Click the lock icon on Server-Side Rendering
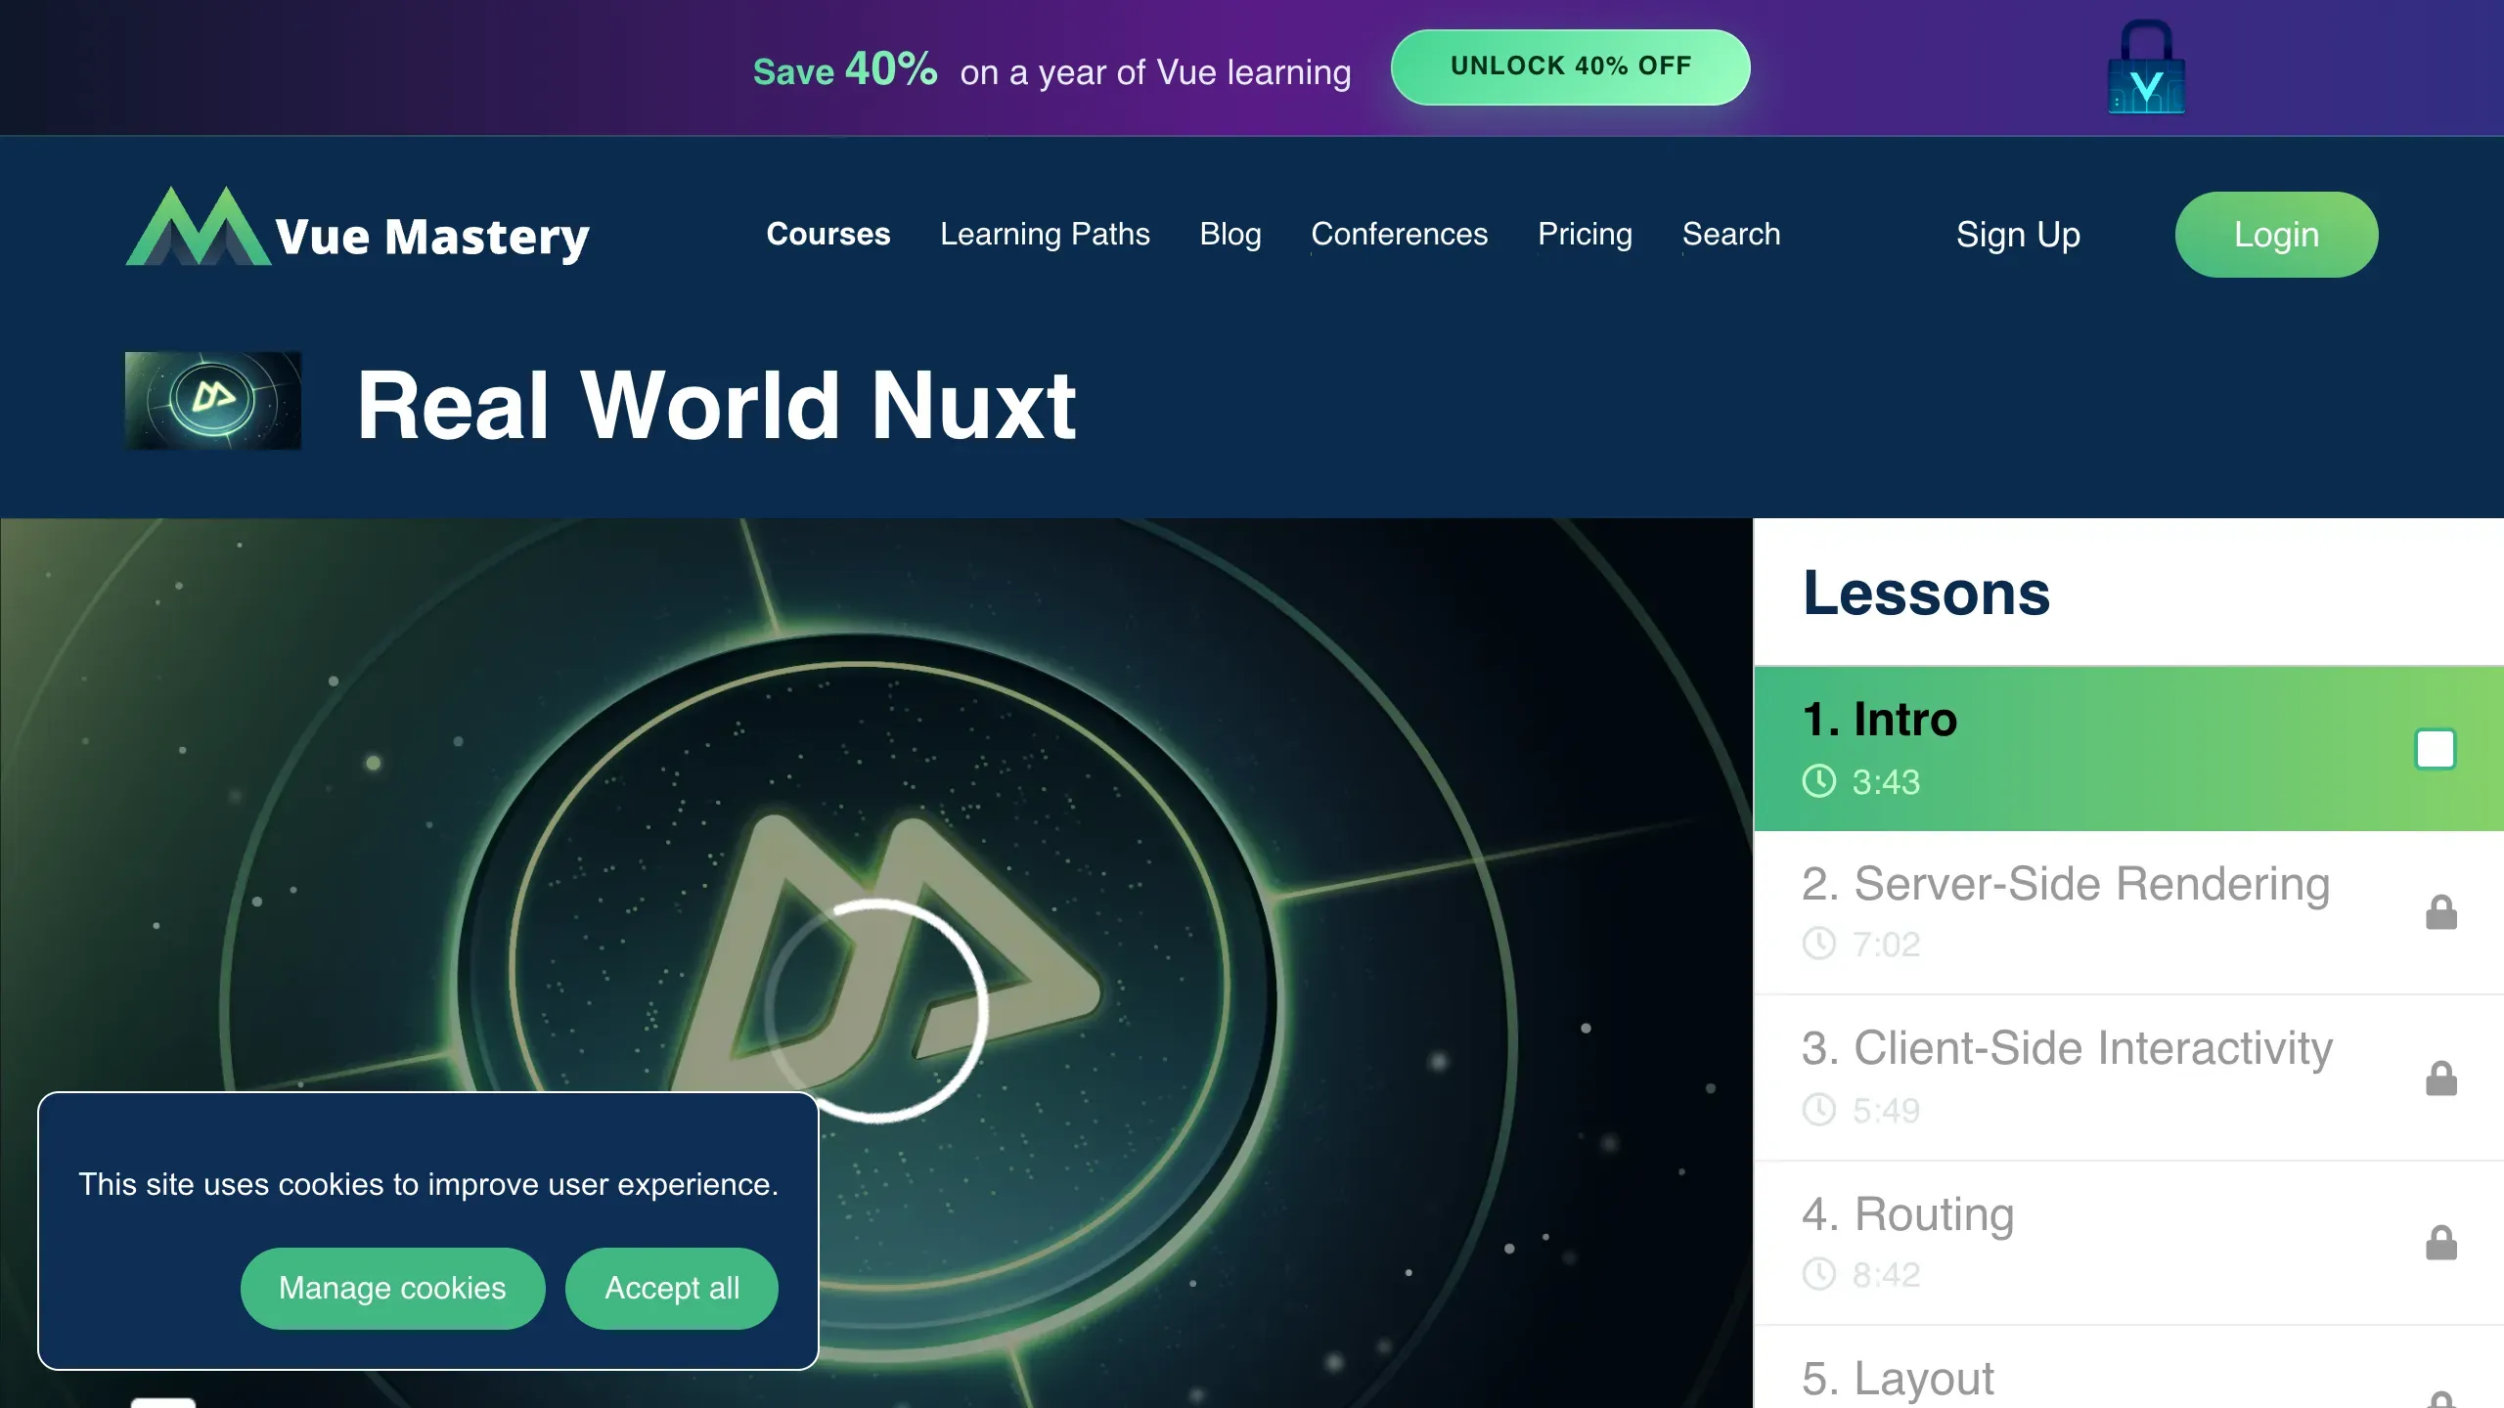This screenshot has width=2504, height=1408. tap(2440, 912)
